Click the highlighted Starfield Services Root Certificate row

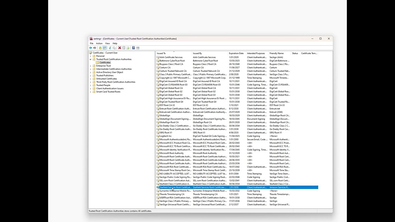pyautogui.click(x=237, y=187)
